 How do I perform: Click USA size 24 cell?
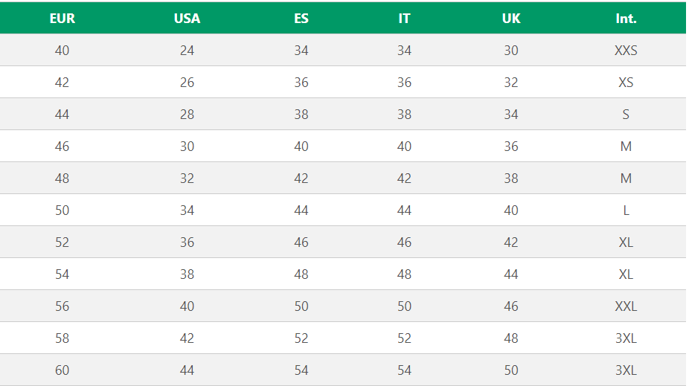pos(187,51)
